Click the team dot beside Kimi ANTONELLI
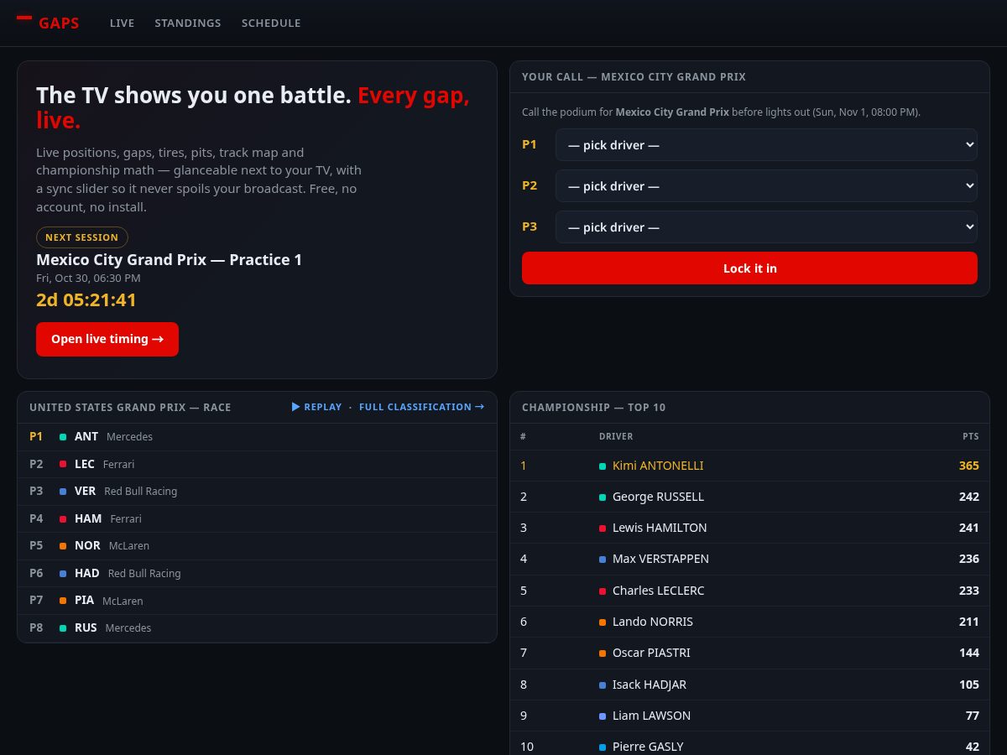Screen dimensions: 1007x755 (603, 466)
